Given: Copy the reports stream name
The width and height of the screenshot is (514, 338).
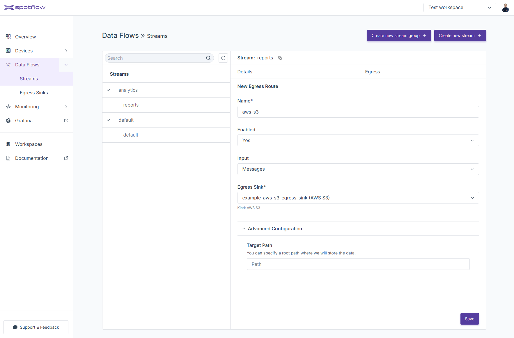Looking at the screenshot, I should [280, 58].
